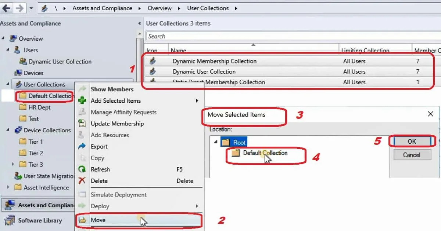441x231 pixels.
Task: Open the breadcrumb dropdown next to back arrow
Action: click(32, 8)
